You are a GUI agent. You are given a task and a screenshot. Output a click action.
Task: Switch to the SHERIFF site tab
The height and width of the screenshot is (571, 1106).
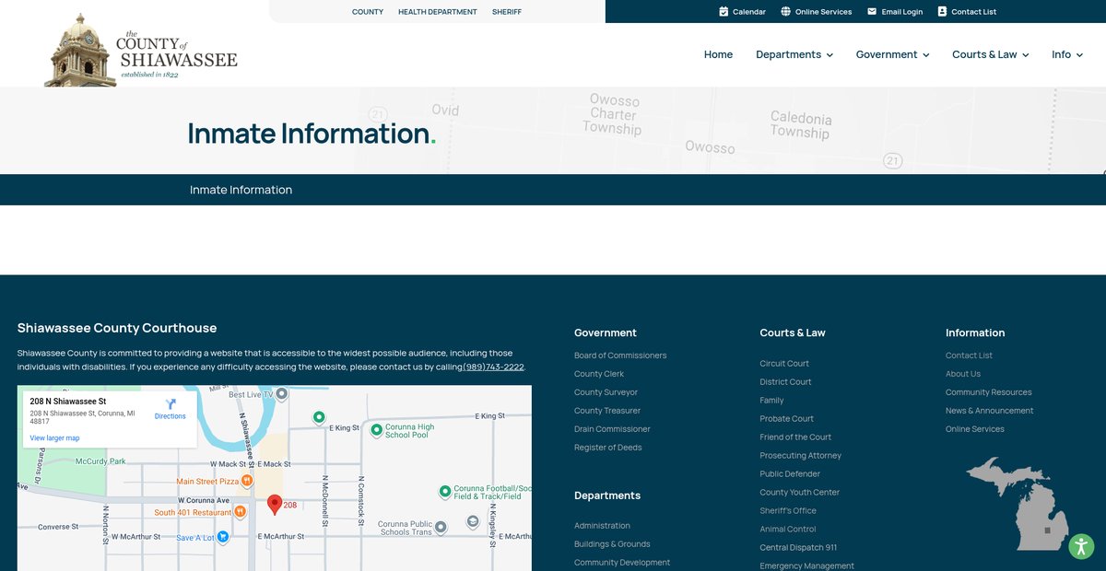[507, 12]
